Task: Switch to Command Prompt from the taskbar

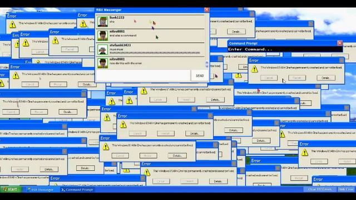Action: pos(77,189)
